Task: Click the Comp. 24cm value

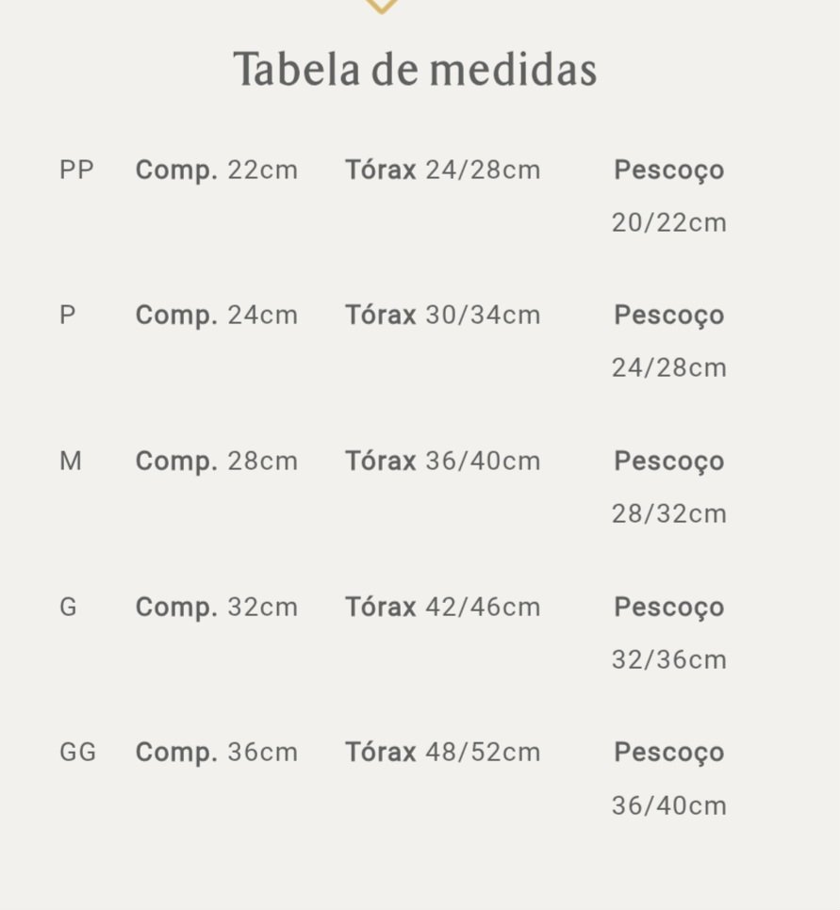Action: click(217, 316)
